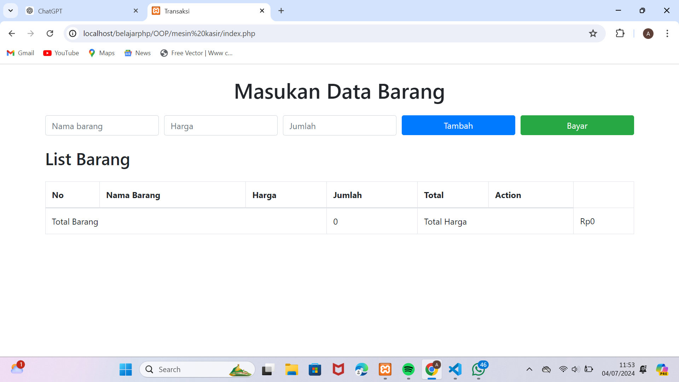679x382 pixels.
Task: Open Spotify from the taskbar
Action: (x=408, y=369)
